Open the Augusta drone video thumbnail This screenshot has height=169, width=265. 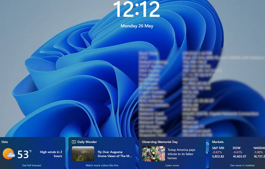83,154
